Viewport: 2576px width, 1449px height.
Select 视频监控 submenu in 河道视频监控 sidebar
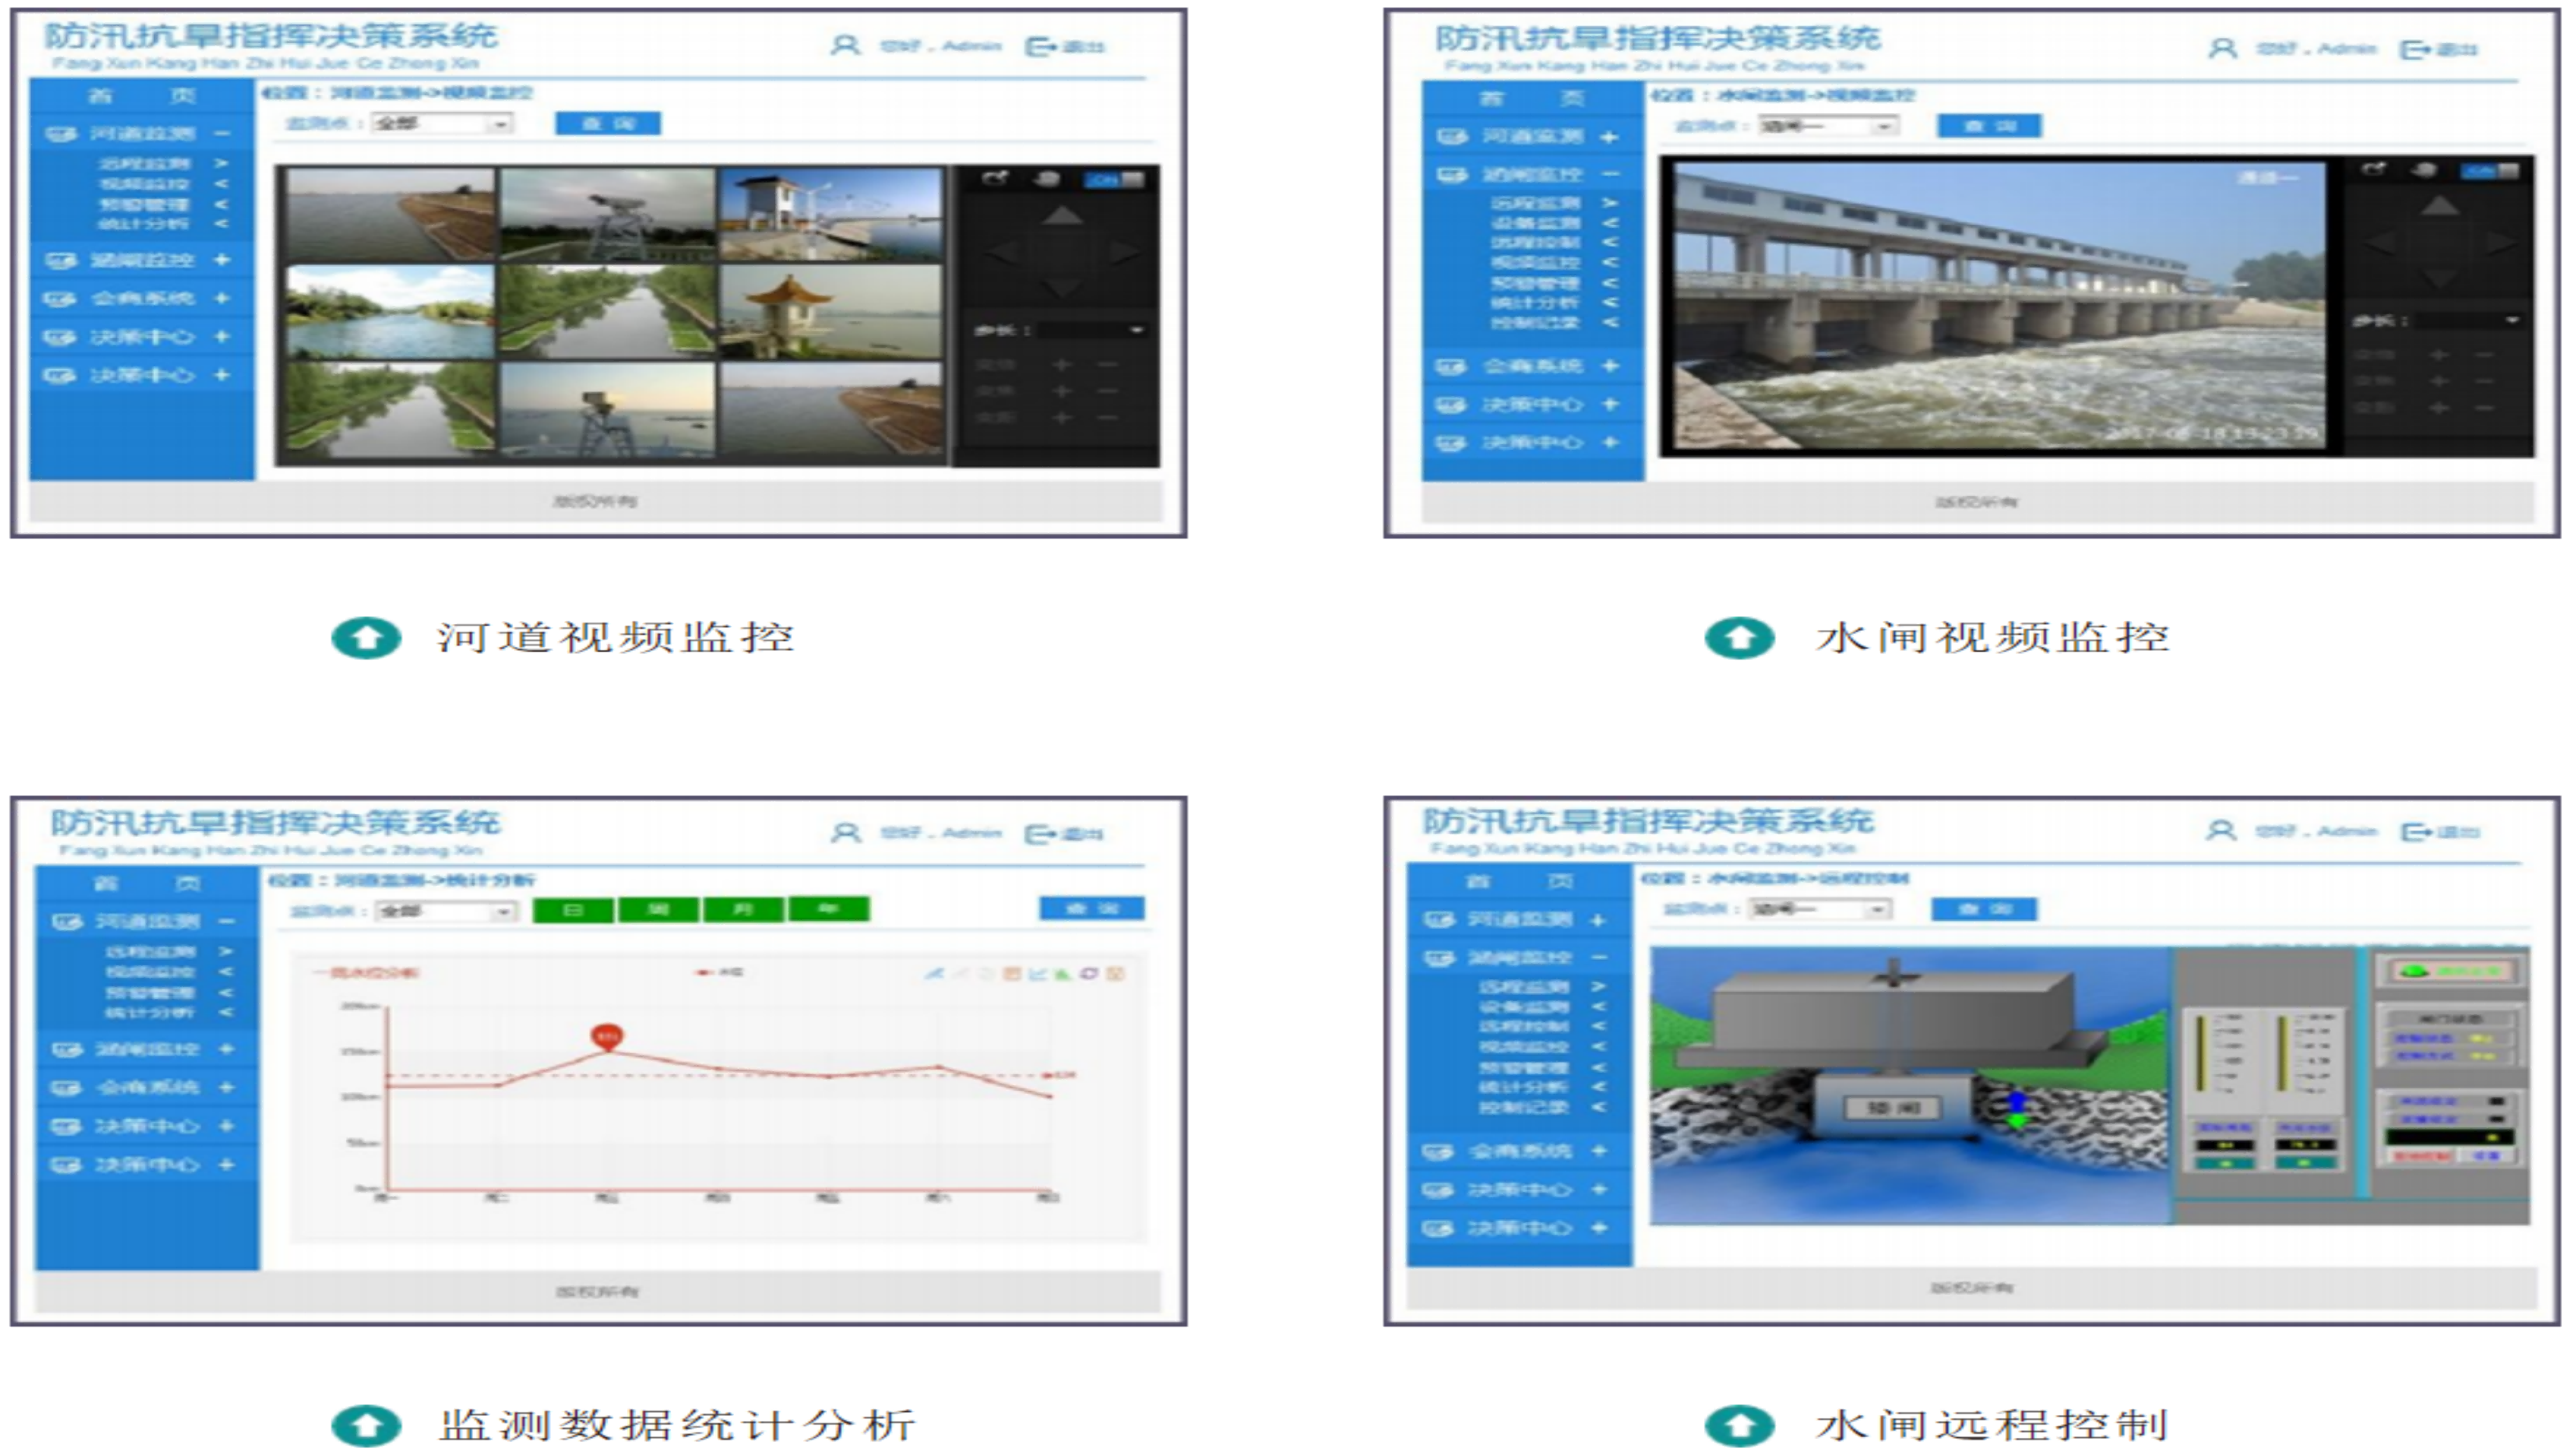pyautogui.click(x=144, y=184)
